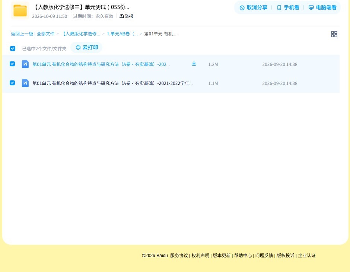Screen dimensions: 350x272
Task: Click the 问题反馈 footer link
Action: (264, 256)
